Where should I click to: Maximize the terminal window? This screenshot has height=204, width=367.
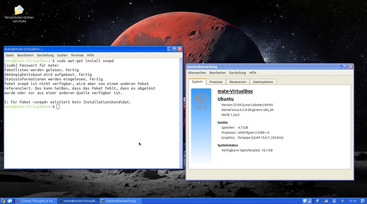coord(174,49)
